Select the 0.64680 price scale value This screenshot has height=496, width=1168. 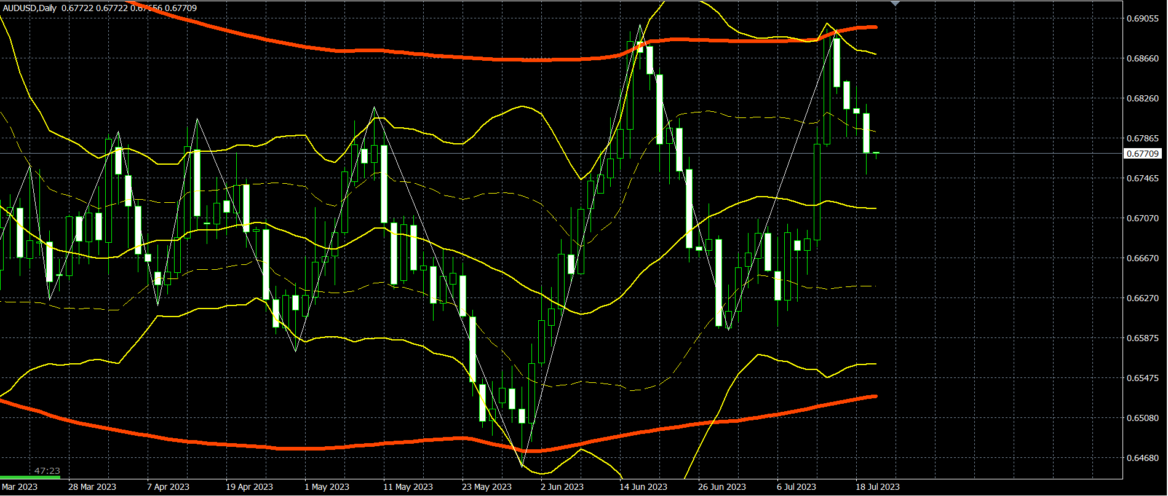(1143, 458)
